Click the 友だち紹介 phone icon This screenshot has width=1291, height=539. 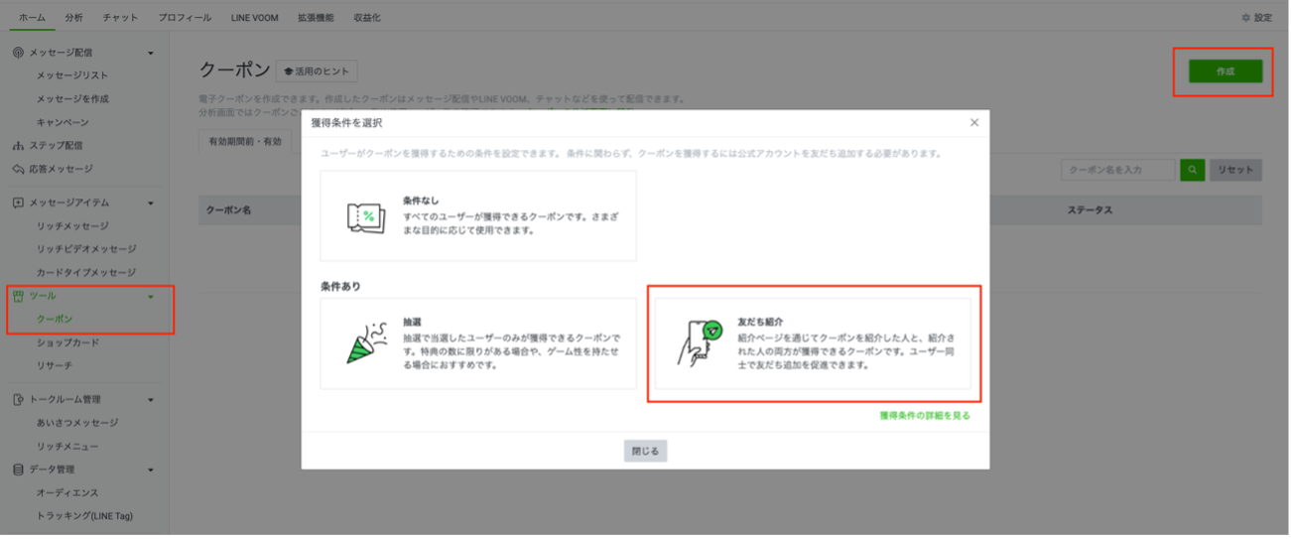pyautogui.click(x=701, y=343)
